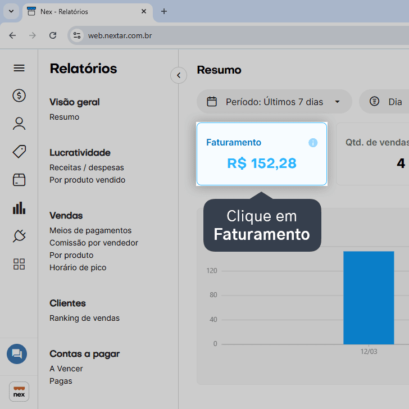Viewport: 409px width, 409px height.
Task: Open the bar chart reports icon
Action: coord(19,208)
